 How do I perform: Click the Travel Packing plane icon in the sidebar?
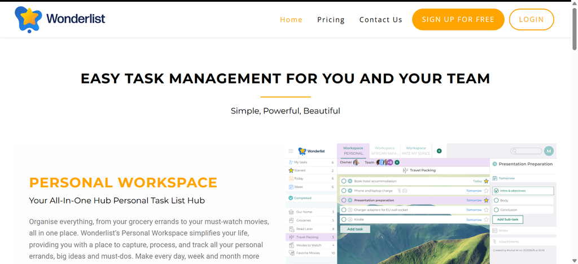[291, 237]
